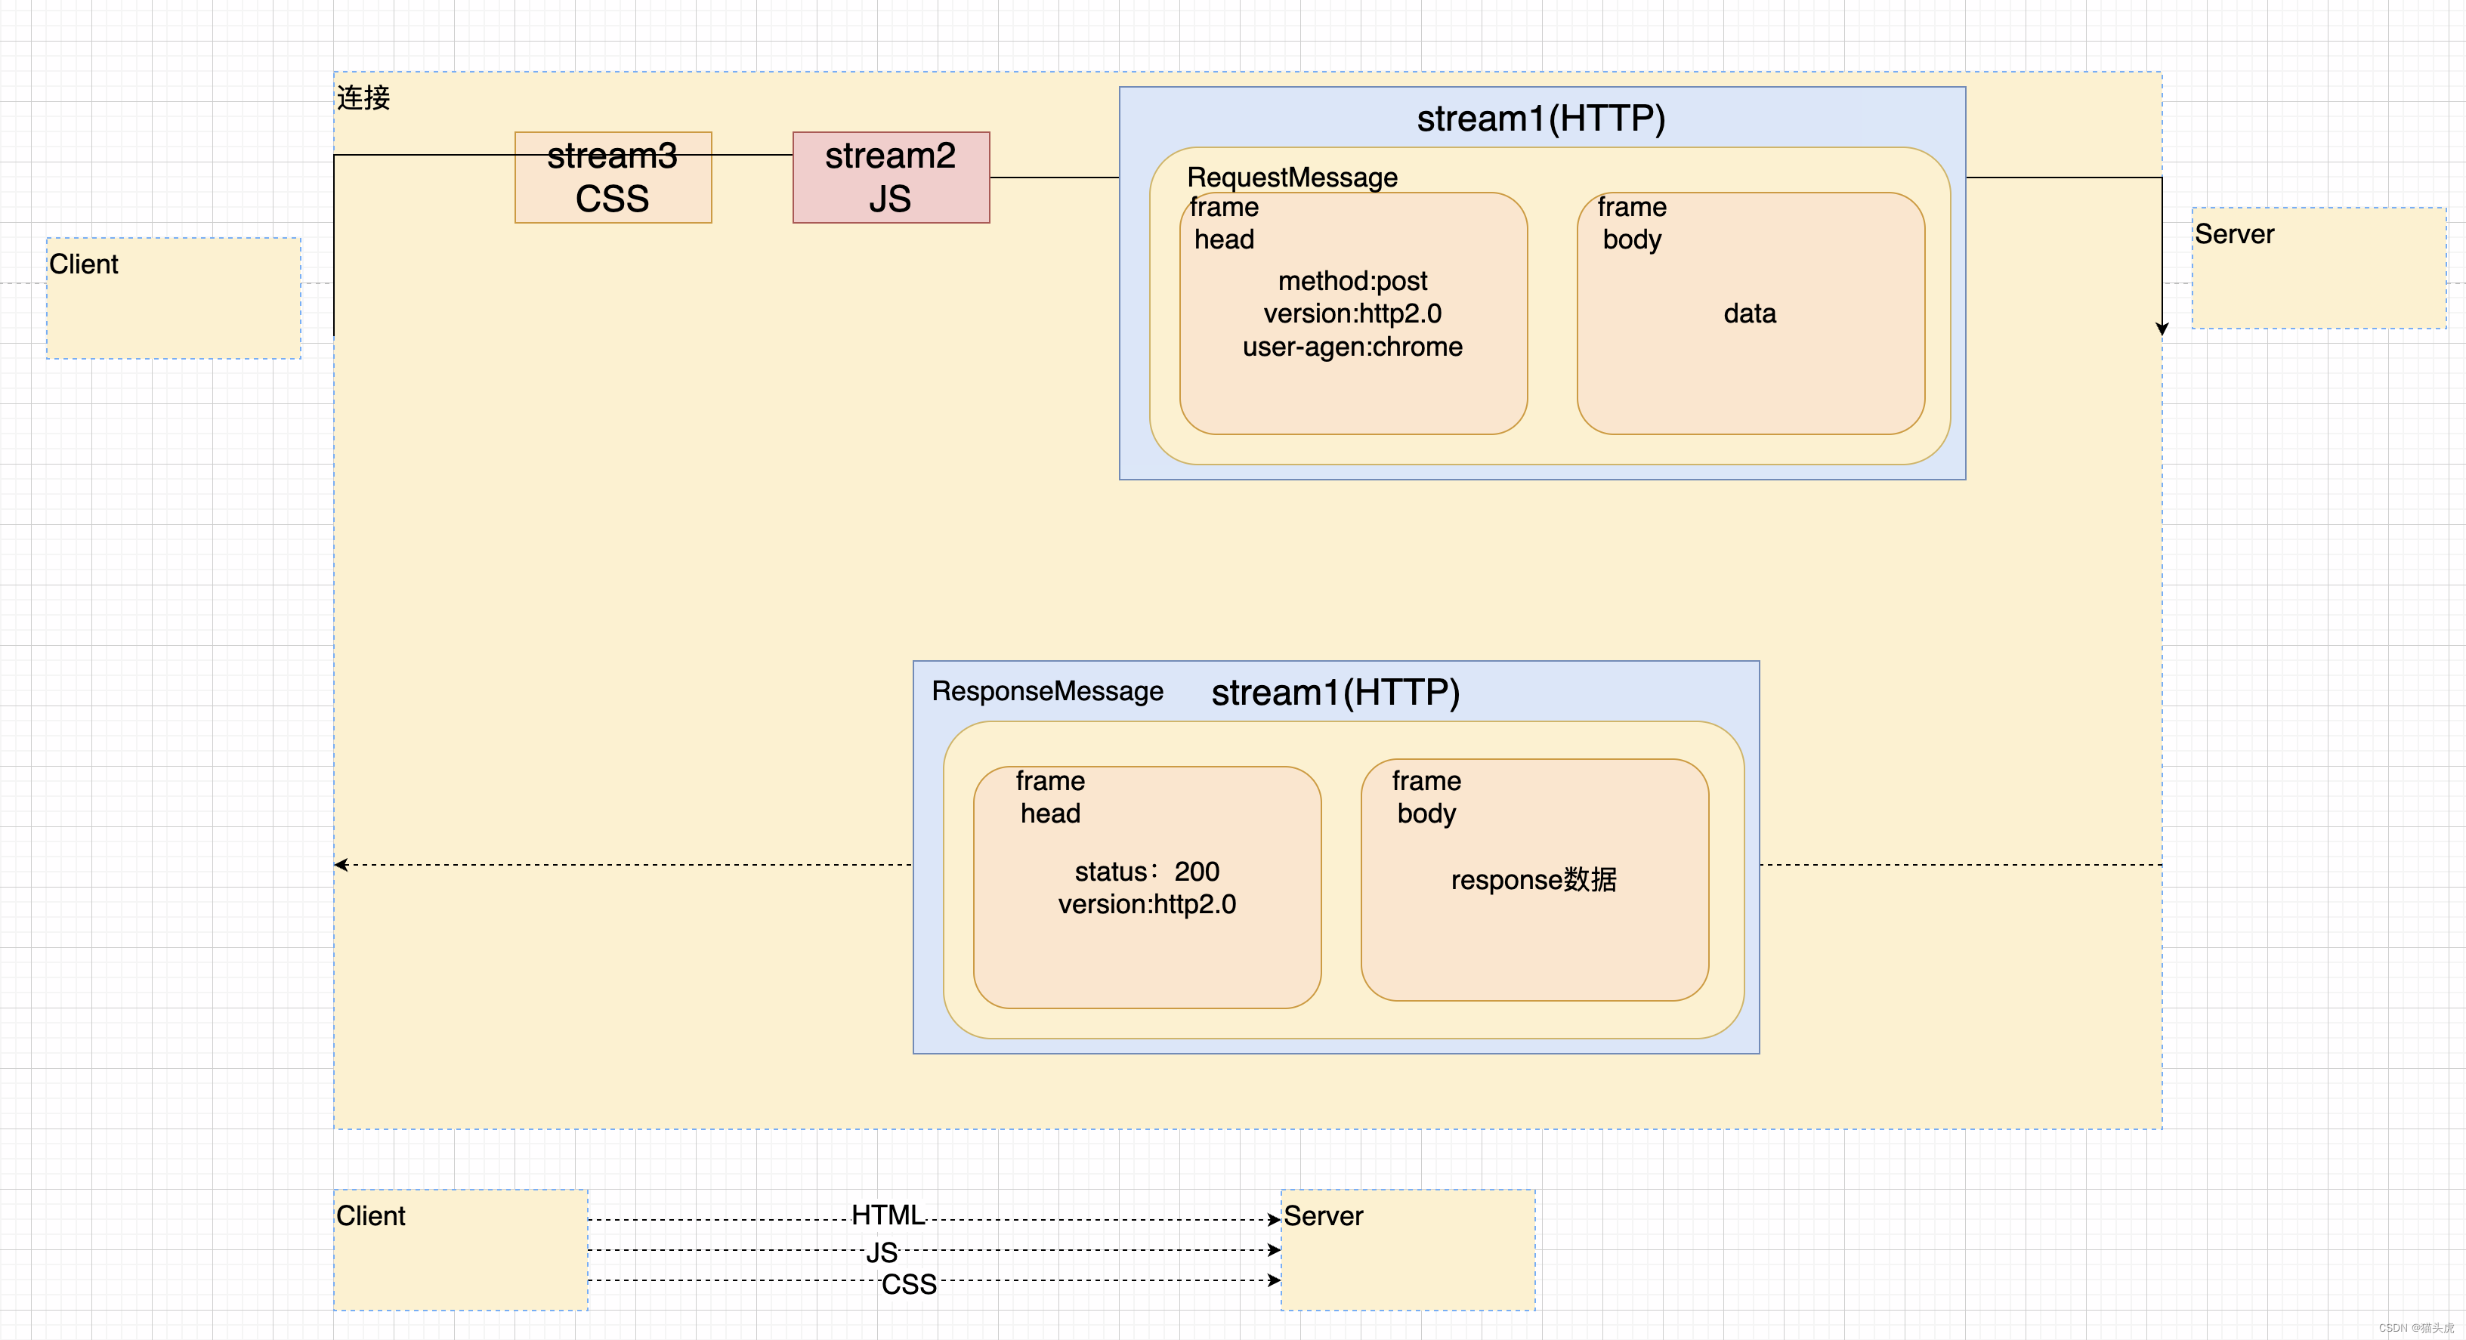Click the method:post text

1352,280
